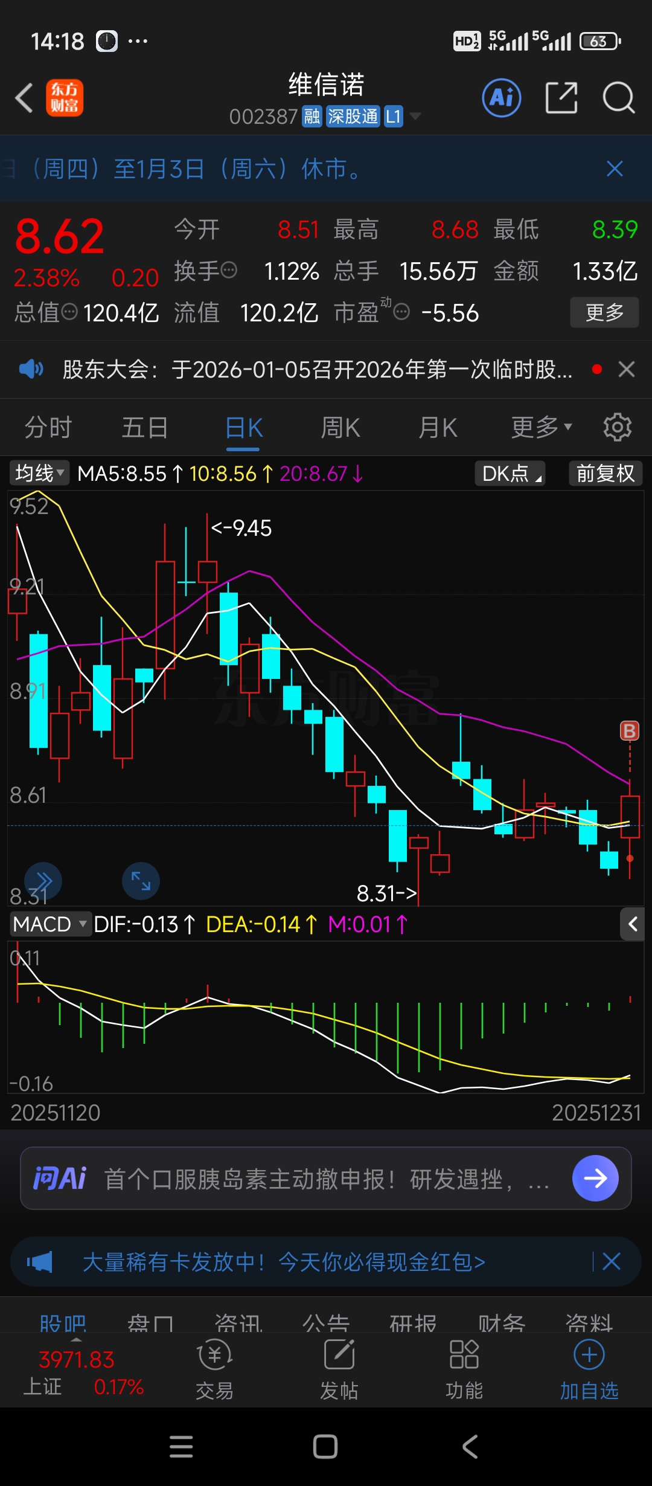Open the 研报 tab

tap(414, 1323)
